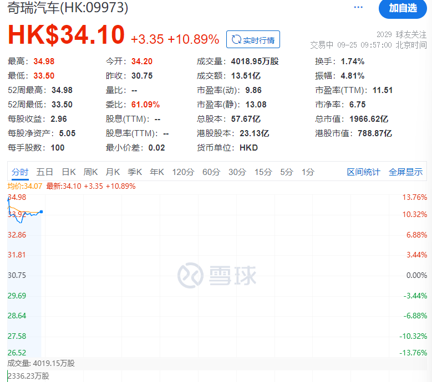This screenshot has height=382, width=432.
Task: Select the 分时 chart tab
Action: click(19, 172)
